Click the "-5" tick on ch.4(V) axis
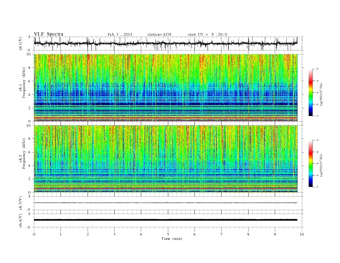The image size is (340, 263). 29,227
